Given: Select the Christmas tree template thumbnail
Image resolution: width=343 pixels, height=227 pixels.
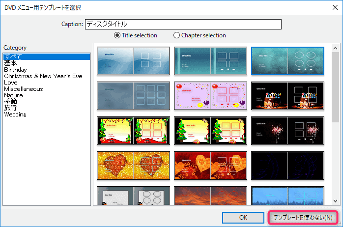Looking at the screenshot, I should pyautogui.click(x=133, y=131).
